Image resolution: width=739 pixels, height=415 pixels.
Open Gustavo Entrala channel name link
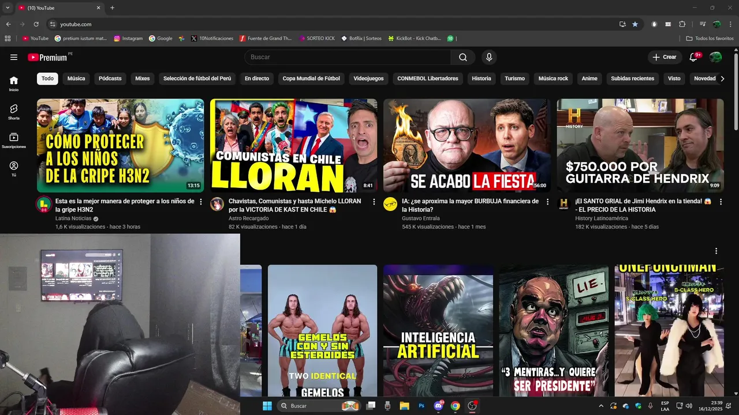click(421, 218)
